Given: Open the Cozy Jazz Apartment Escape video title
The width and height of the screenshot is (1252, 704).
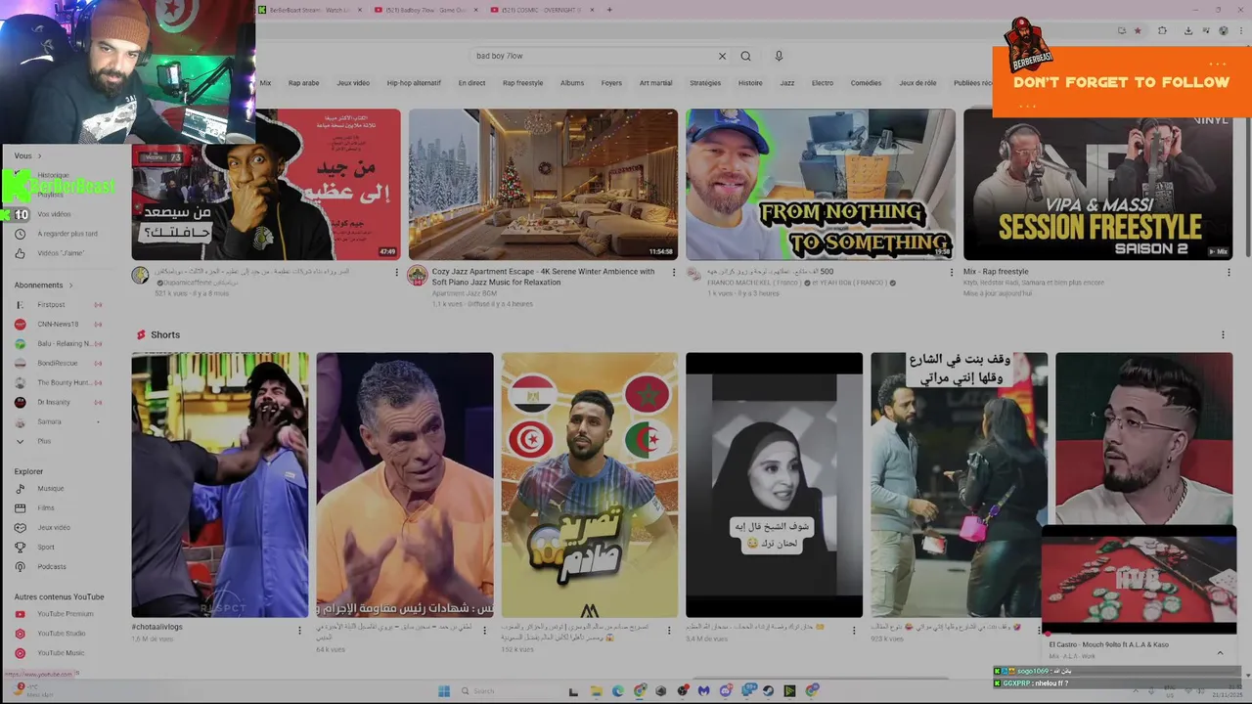Looking at the screenshot, I should click(543, 277).
